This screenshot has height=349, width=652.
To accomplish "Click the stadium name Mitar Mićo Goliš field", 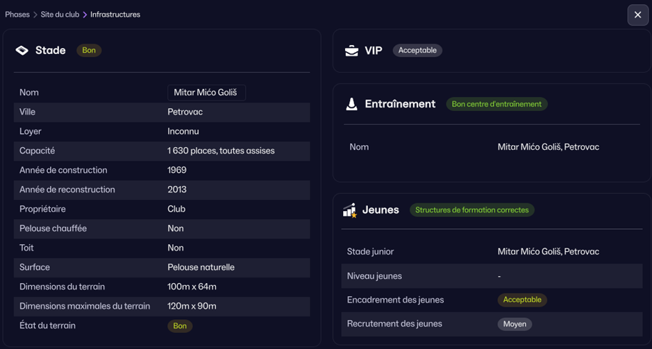I will 206,92.
